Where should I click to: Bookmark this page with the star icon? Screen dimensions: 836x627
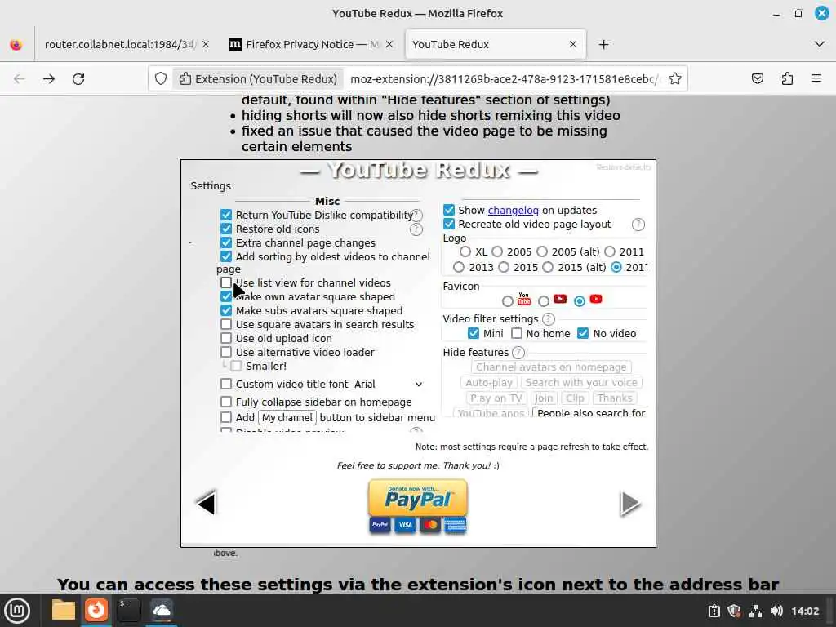coord(675,79)
